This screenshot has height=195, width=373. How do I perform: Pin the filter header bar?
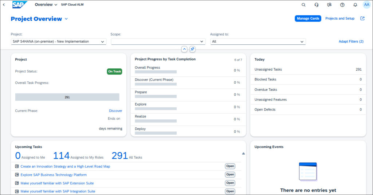(x=192, y=49)
